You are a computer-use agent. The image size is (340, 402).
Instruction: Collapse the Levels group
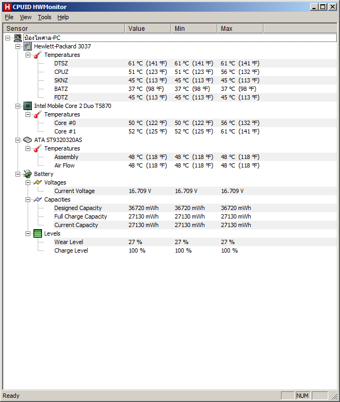tap(28, 233)
